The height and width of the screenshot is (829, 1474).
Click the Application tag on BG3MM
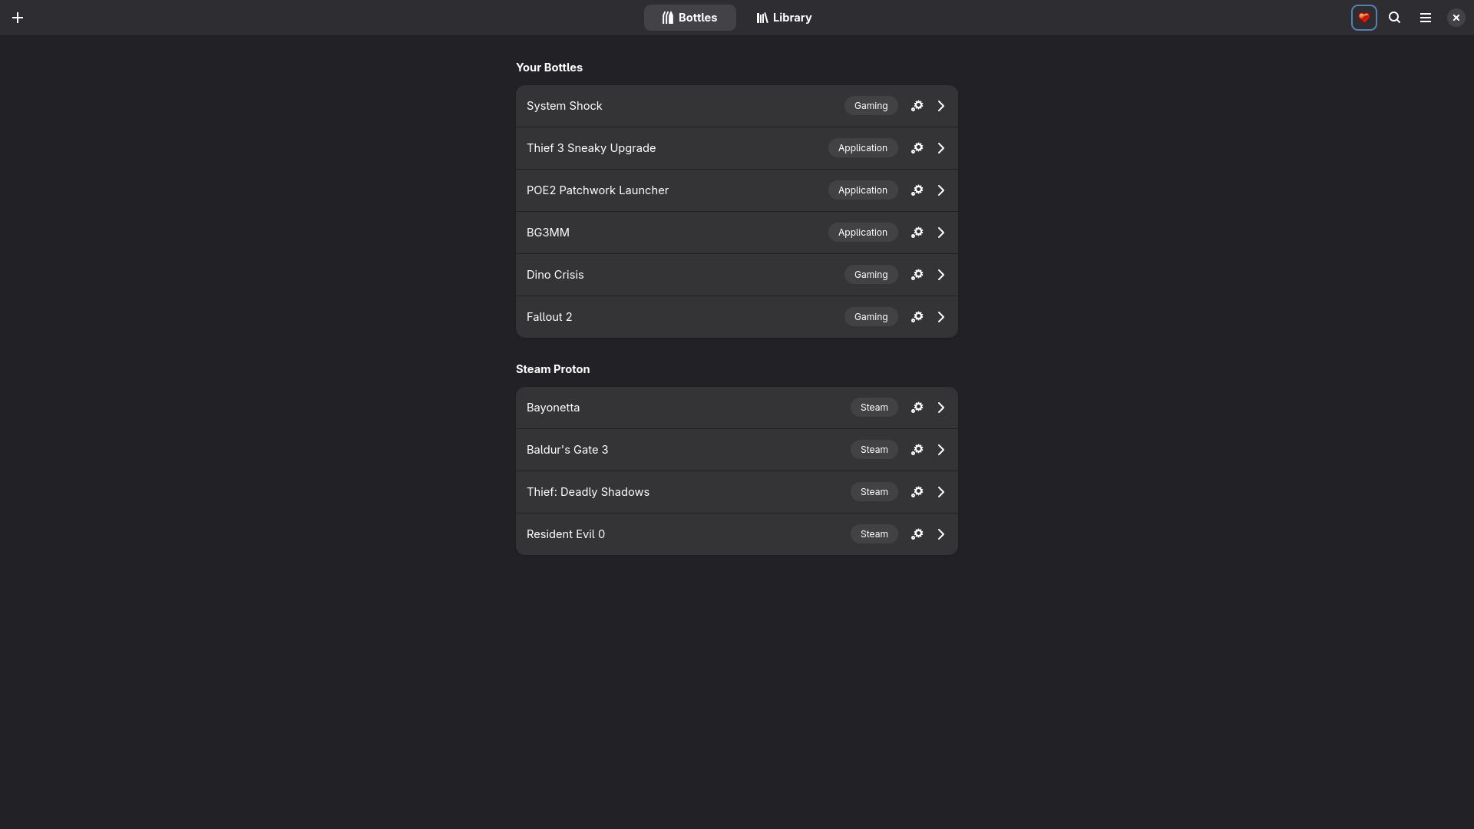862,233
